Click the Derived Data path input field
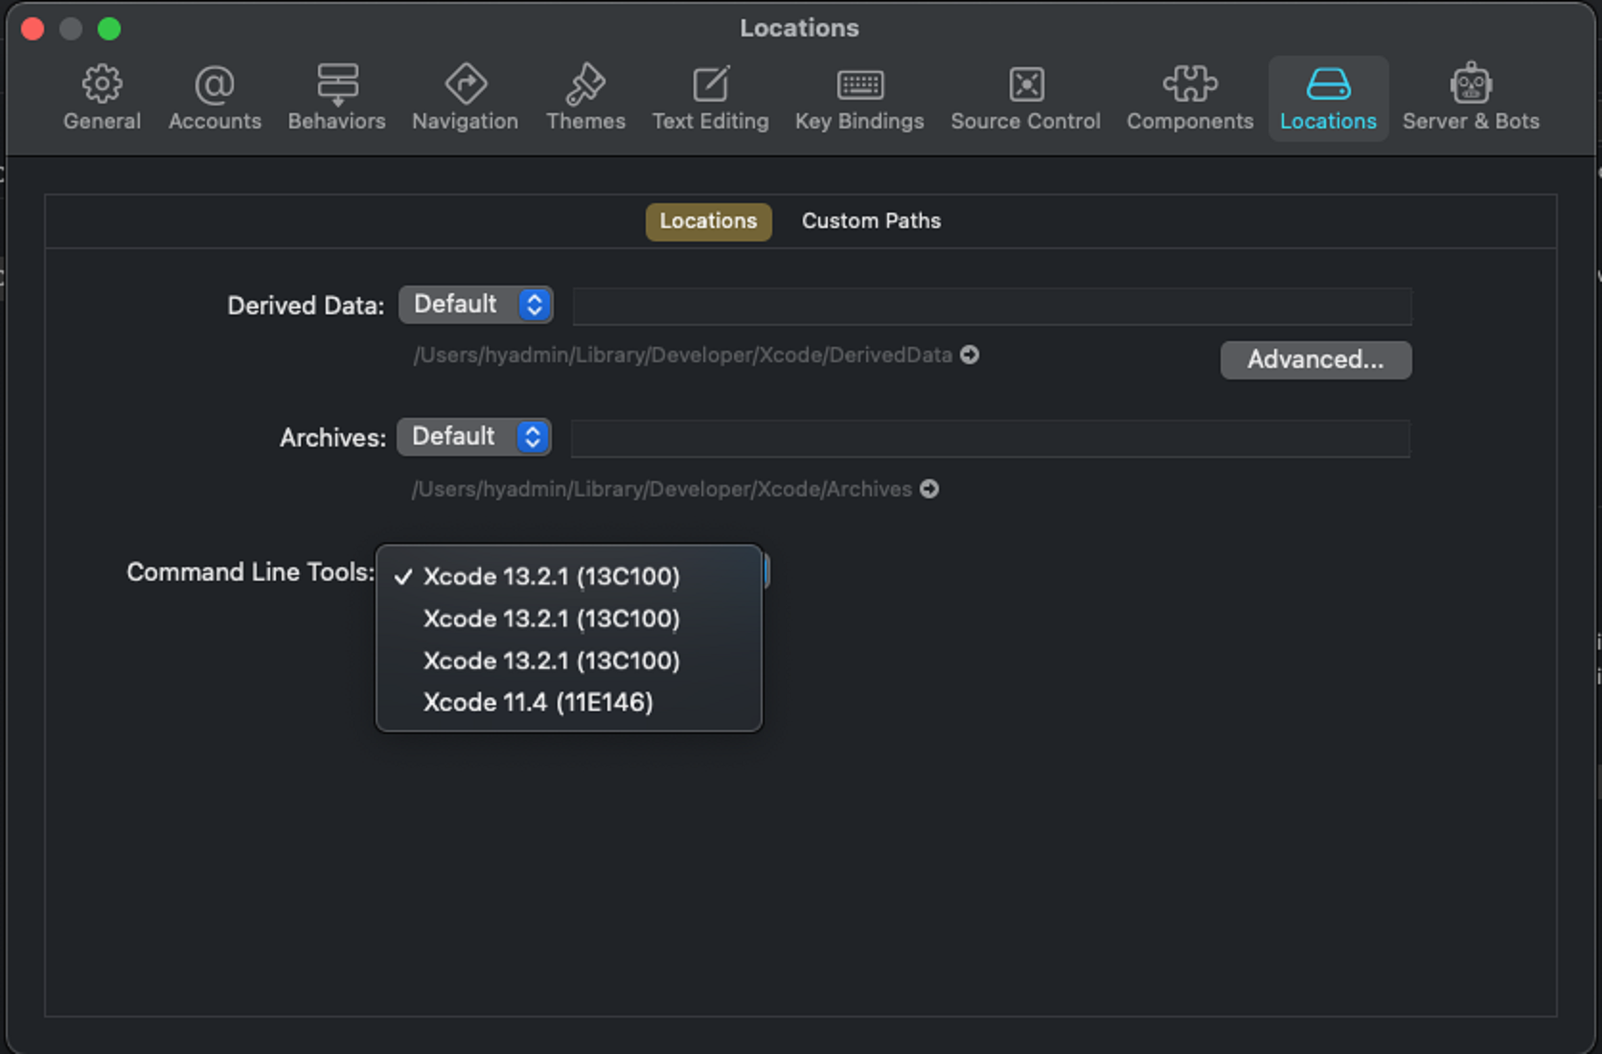The image size is (1602, 1054). click(992, 307)
